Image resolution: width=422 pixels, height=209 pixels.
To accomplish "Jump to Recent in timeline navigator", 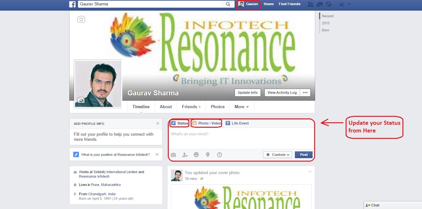I will [328, 16].
